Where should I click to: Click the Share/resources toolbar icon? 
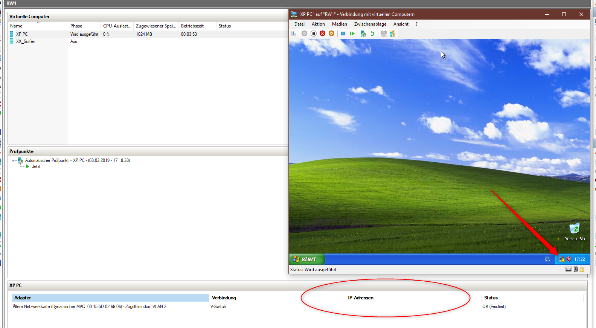[x=392, y=34]
